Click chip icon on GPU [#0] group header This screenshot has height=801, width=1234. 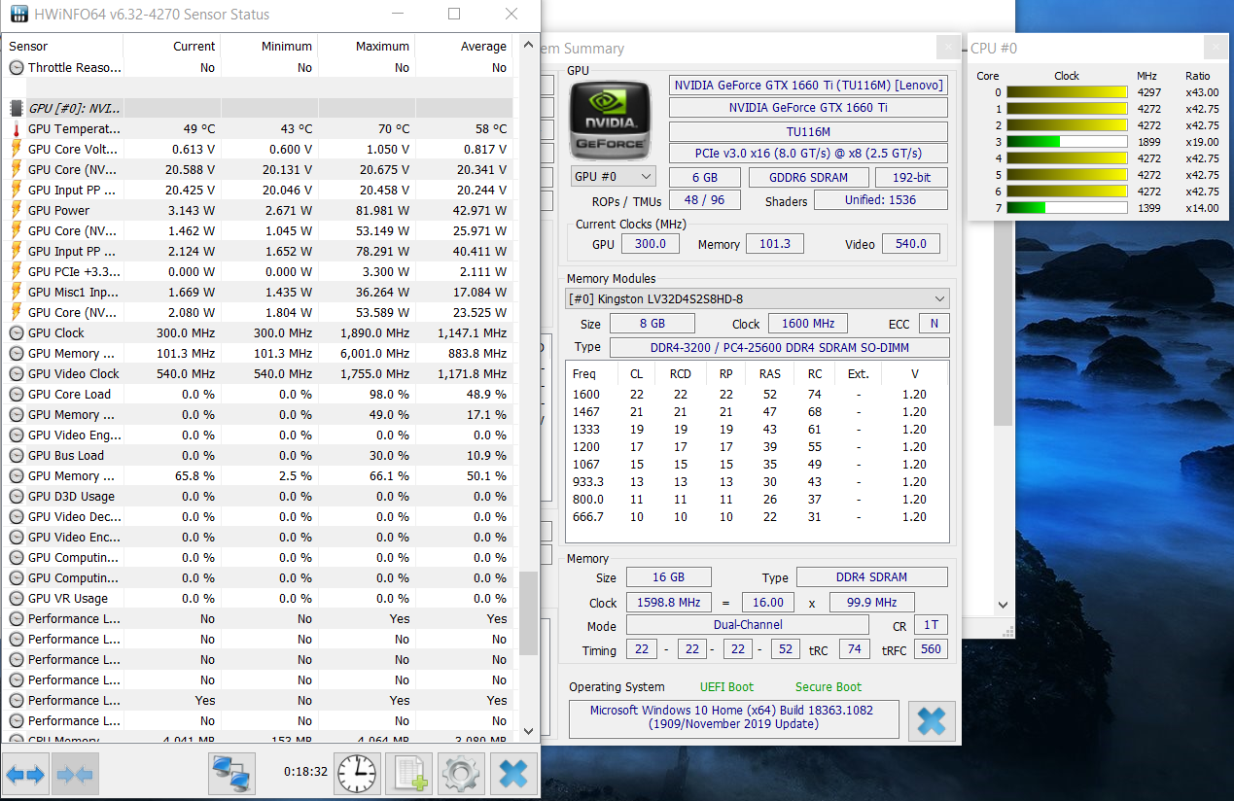17,109
